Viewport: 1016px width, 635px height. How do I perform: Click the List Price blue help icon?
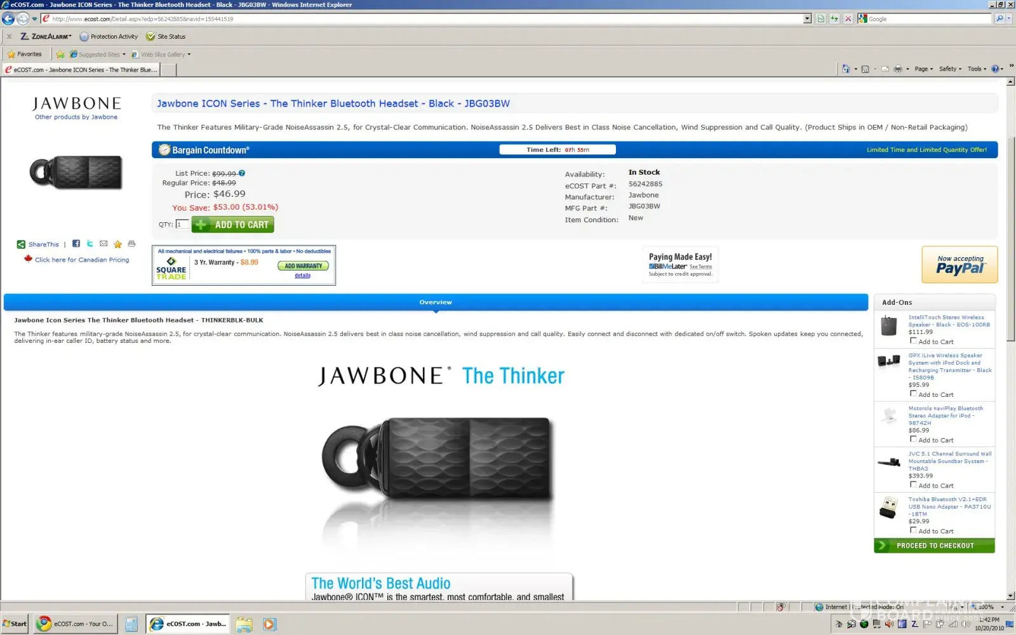point(242,173)
